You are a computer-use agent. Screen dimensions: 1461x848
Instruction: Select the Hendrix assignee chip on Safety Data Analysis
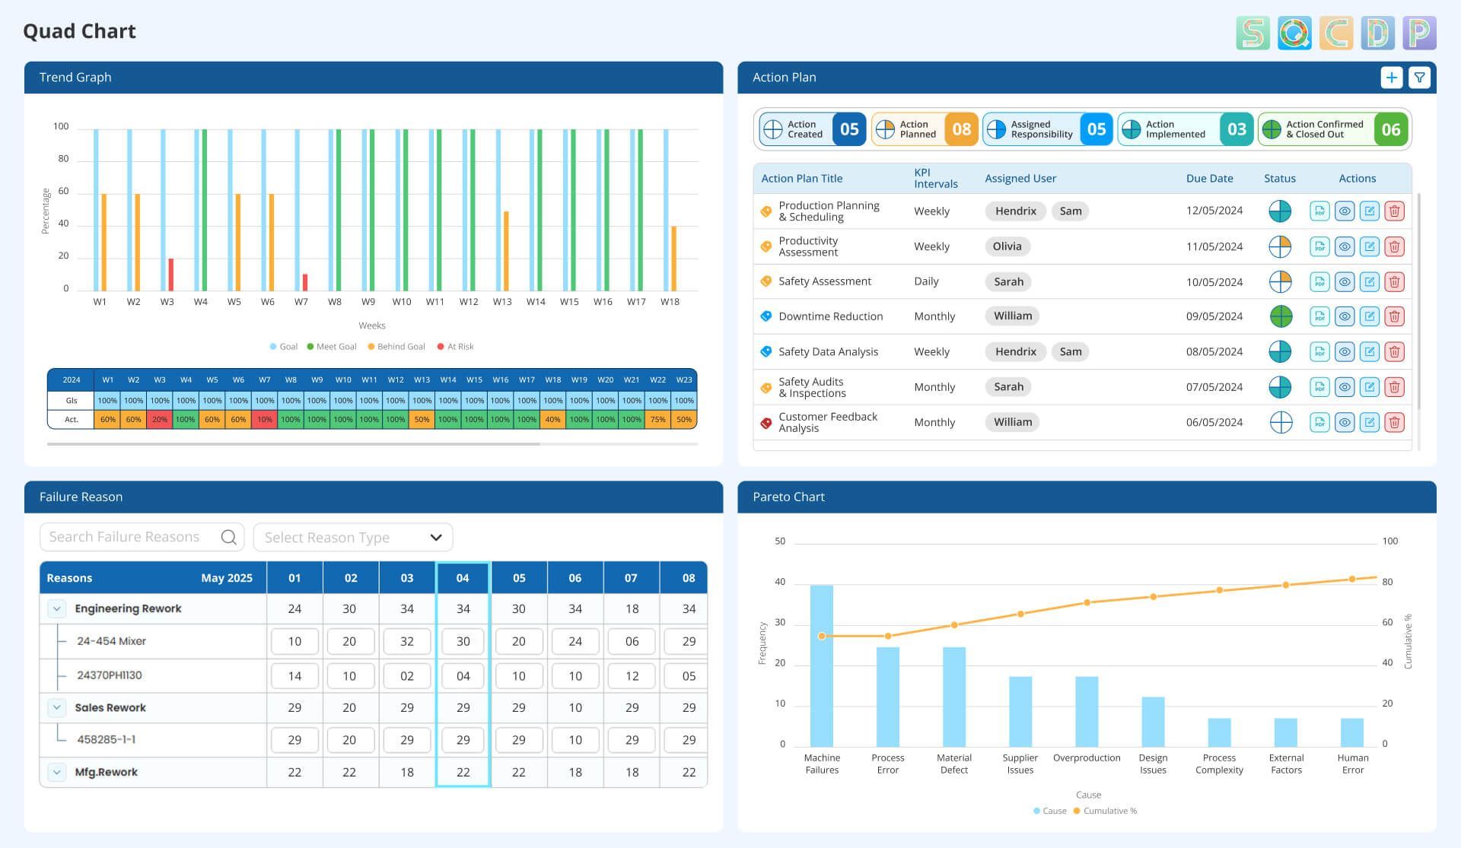point(1015,351)
